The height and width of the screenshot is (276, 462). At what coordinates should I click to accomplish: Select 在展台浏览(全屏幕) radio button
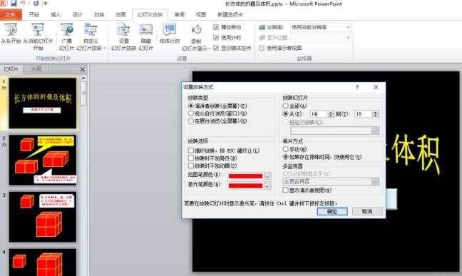click(191, 121)
